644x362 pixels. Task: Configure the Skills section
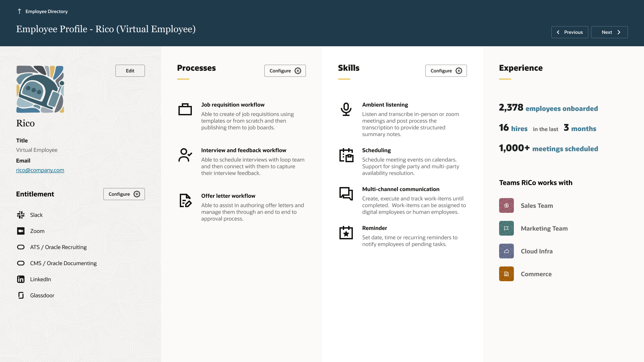coord(446,71)
